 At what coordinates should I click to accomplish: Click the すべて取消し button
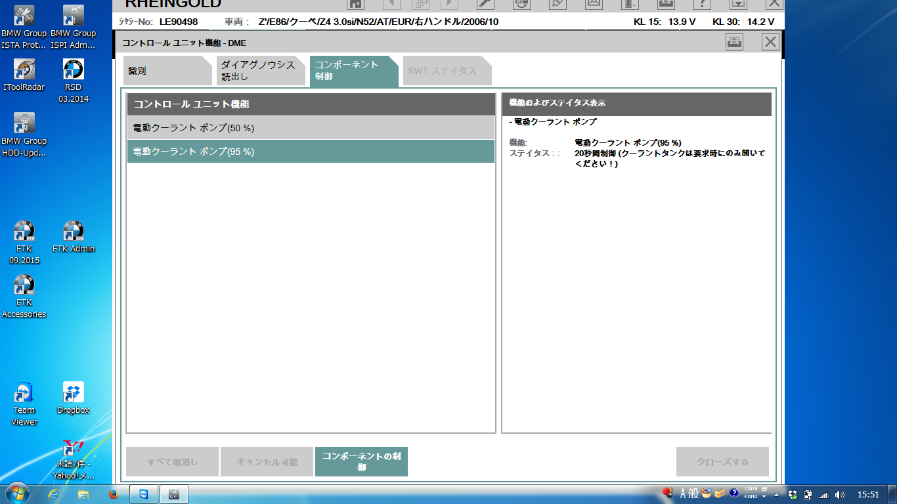tap(172, 462)
